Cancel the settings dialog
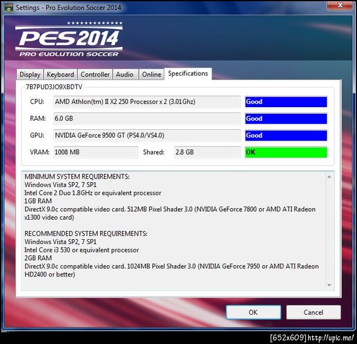Viewport: 357px width, 344px height. point(314,312)
